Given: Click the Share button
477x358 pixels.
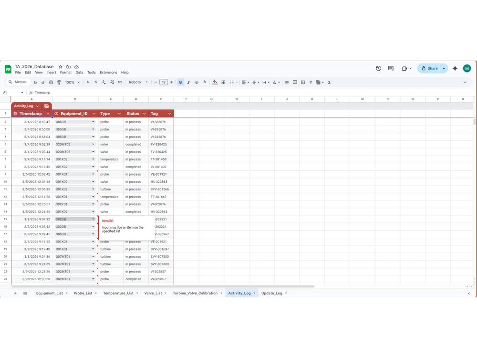Looking at the screenshot, I should [x=429, y=68].
